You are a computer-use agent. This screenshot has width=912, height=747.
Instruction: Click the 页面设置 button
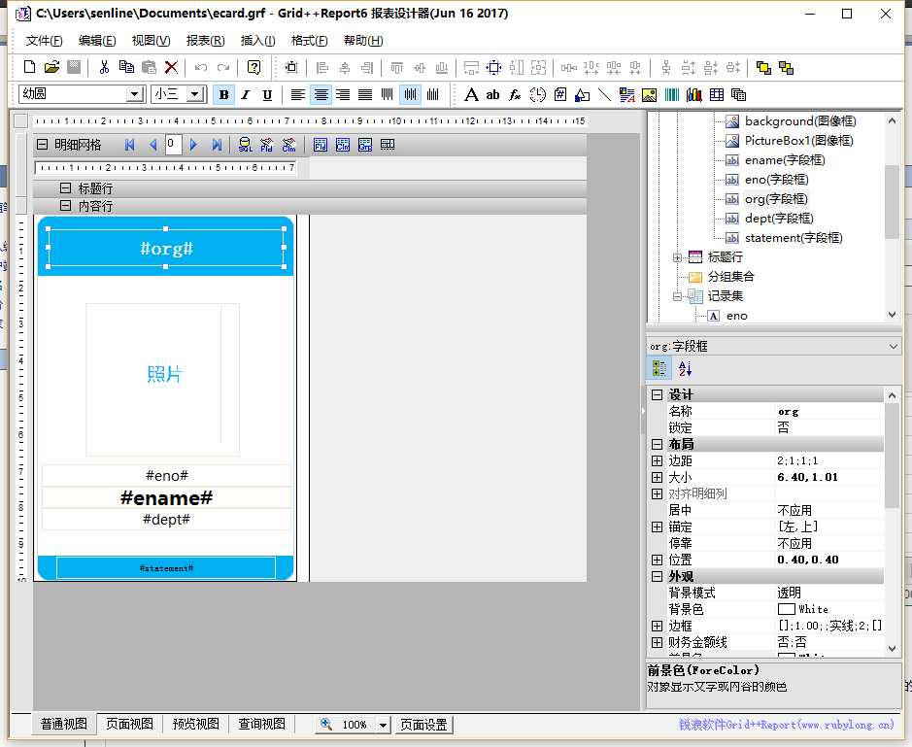pos(423,725)
